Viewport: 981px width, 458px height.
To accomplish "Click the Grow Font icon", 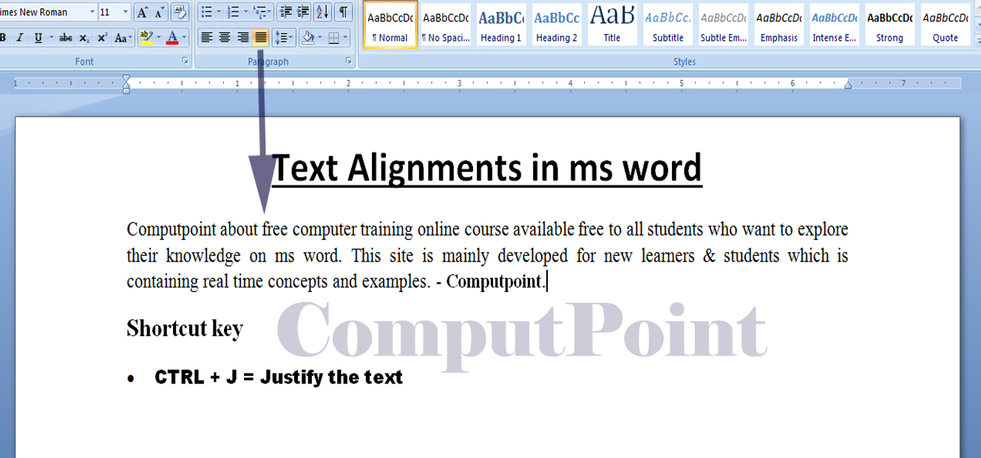I will point(142,11).
